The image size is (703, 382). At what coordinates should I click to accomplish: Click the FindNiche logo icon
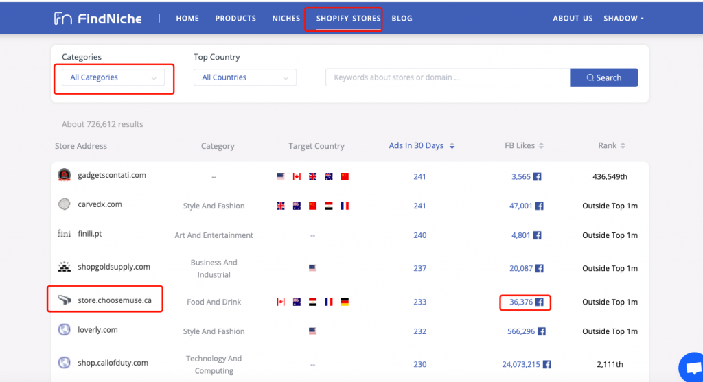[62, 19]
